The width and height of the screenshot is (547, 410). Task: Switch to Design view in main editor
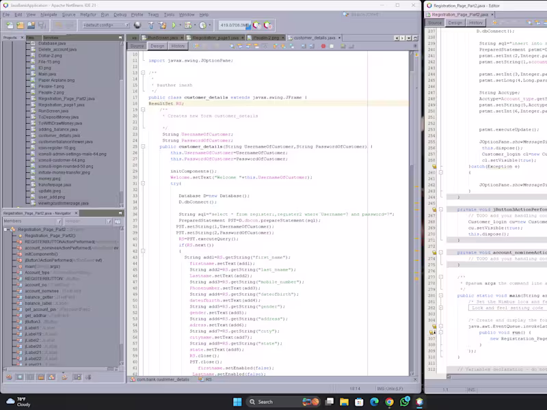coord(157,46)
